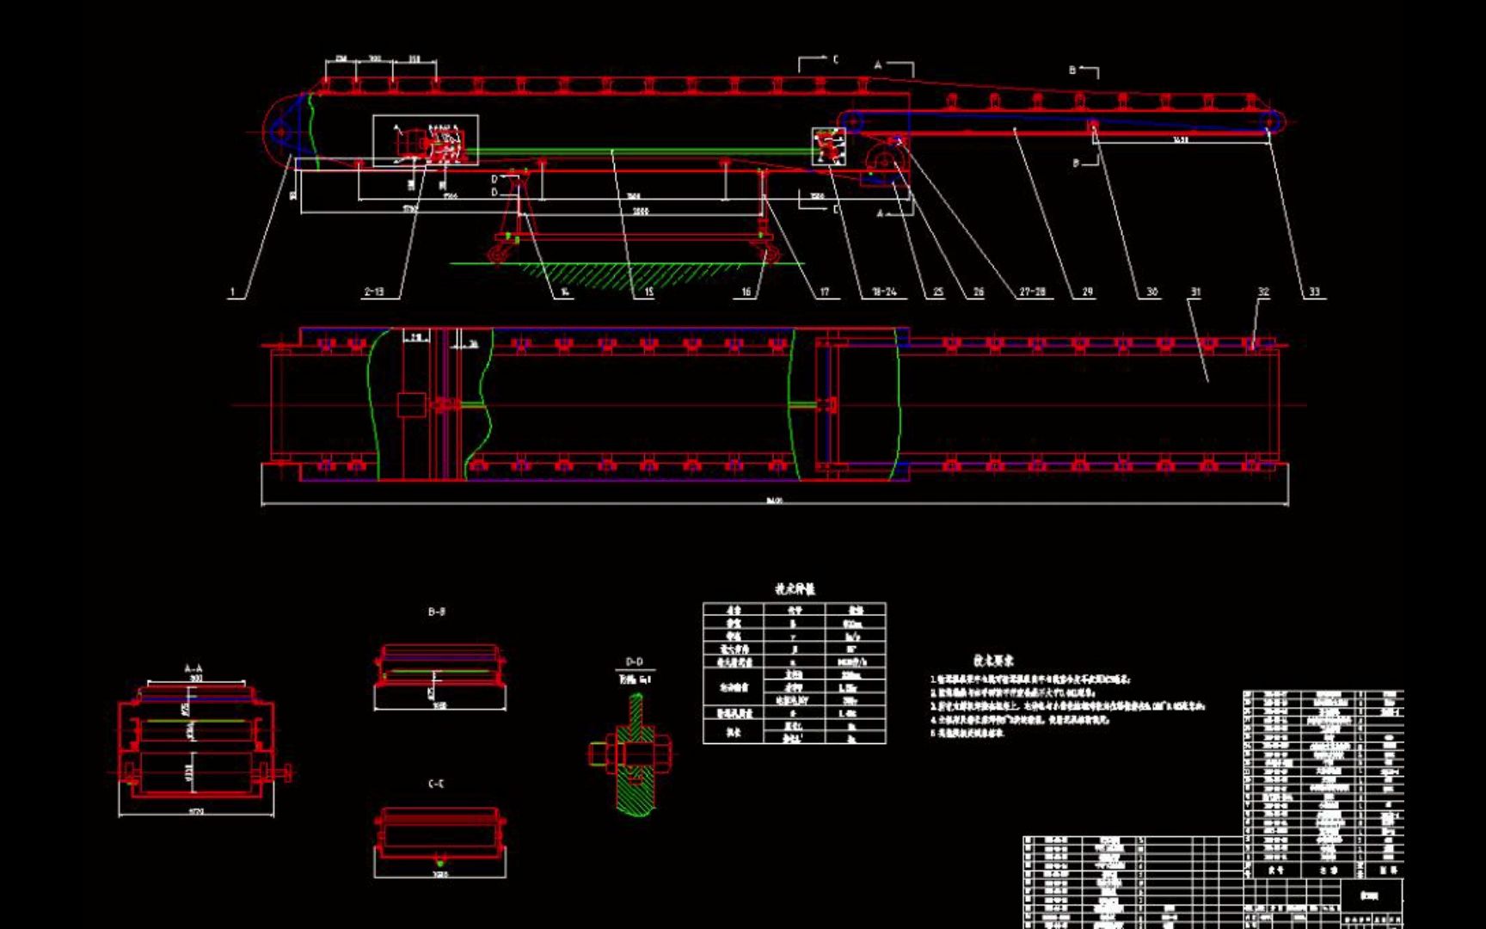Click the A-A cross-section drawing
1486x929 pixels.
point(203,748)
